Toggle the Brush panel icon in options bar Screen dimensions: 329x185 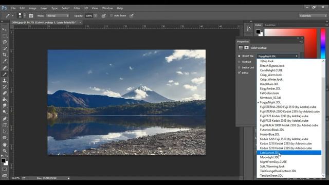click(x=31, y=16)
